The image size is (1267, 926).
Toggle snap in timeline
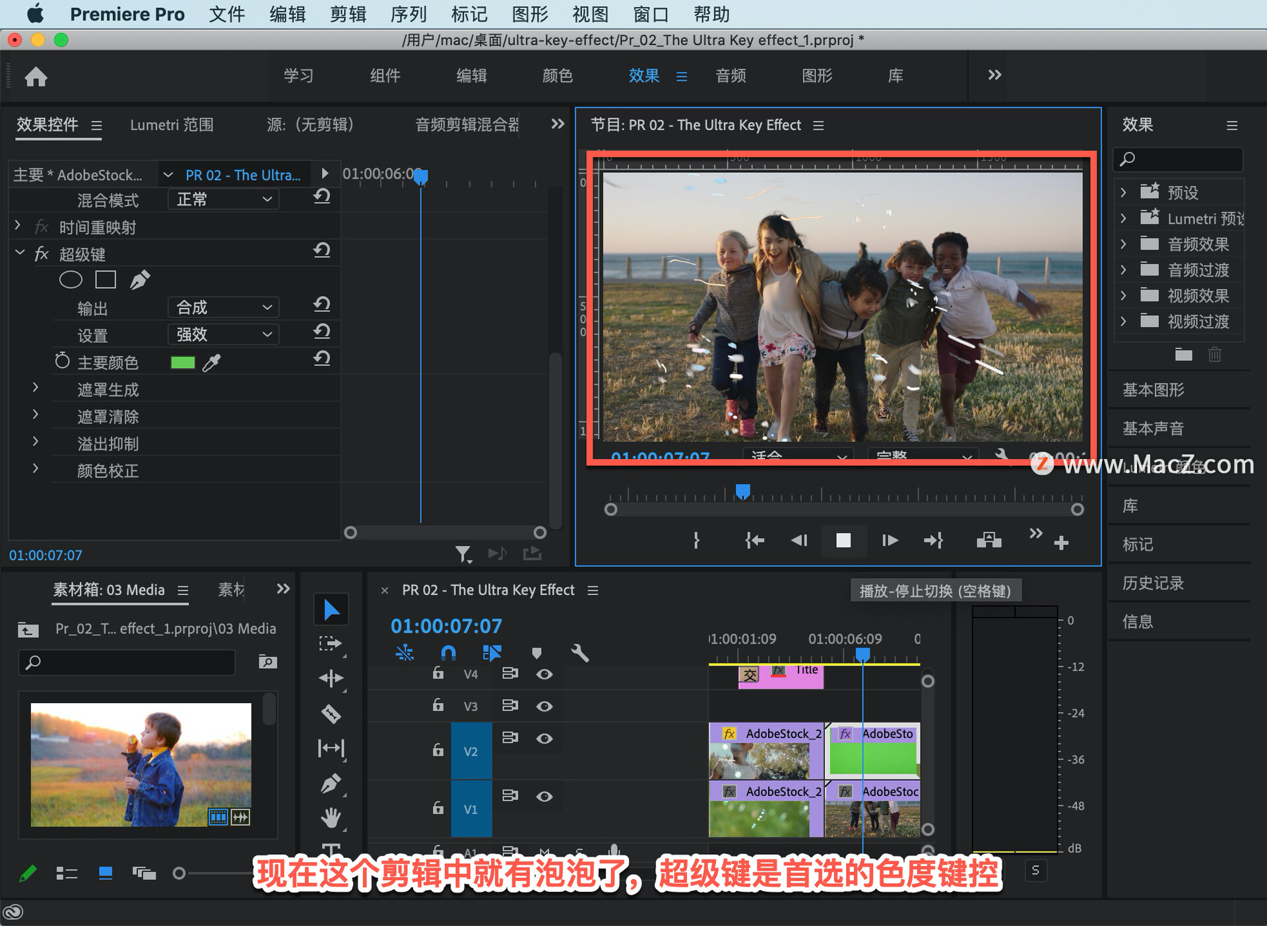pyautogui.click(x=448, y=653)
